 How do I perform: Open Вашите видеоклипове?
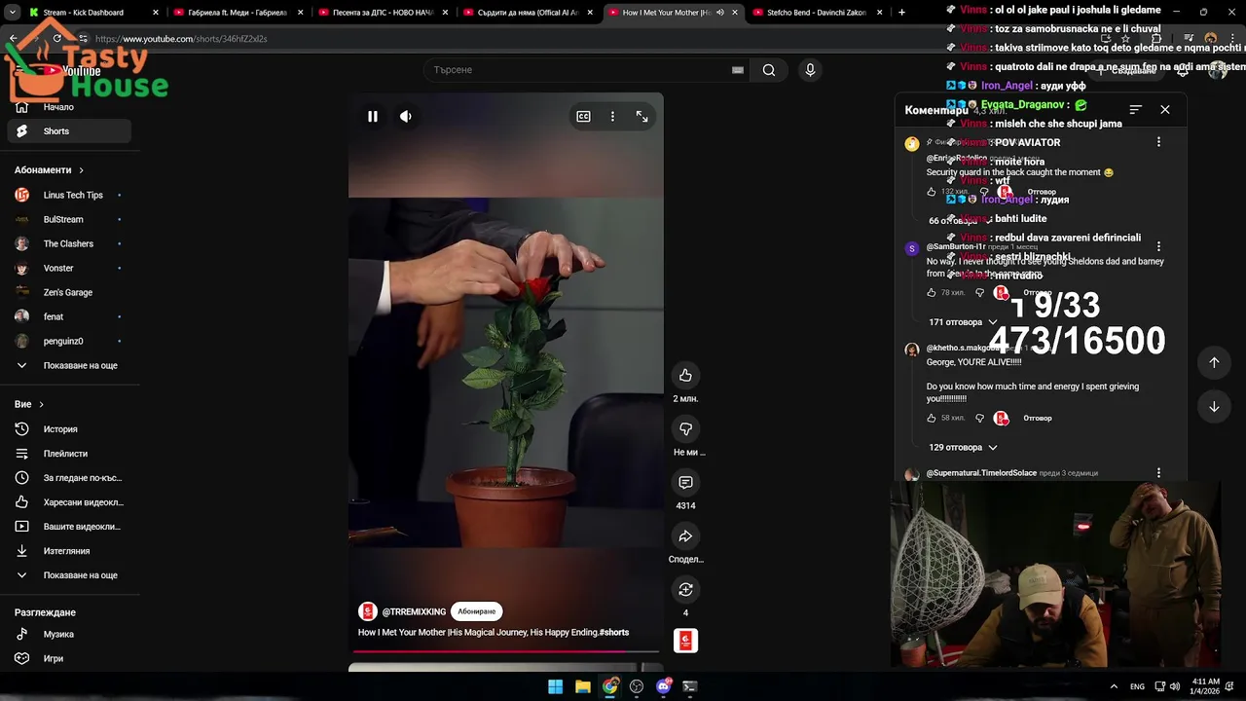pyautogui.click(x=68, y=527)
